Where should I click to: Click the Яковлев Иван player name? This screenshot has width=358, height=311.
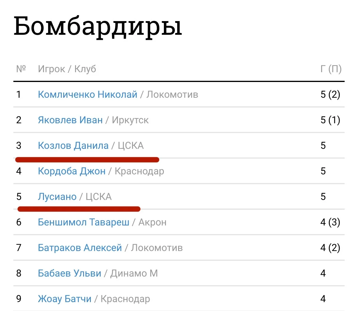click(x=70, y=120)
